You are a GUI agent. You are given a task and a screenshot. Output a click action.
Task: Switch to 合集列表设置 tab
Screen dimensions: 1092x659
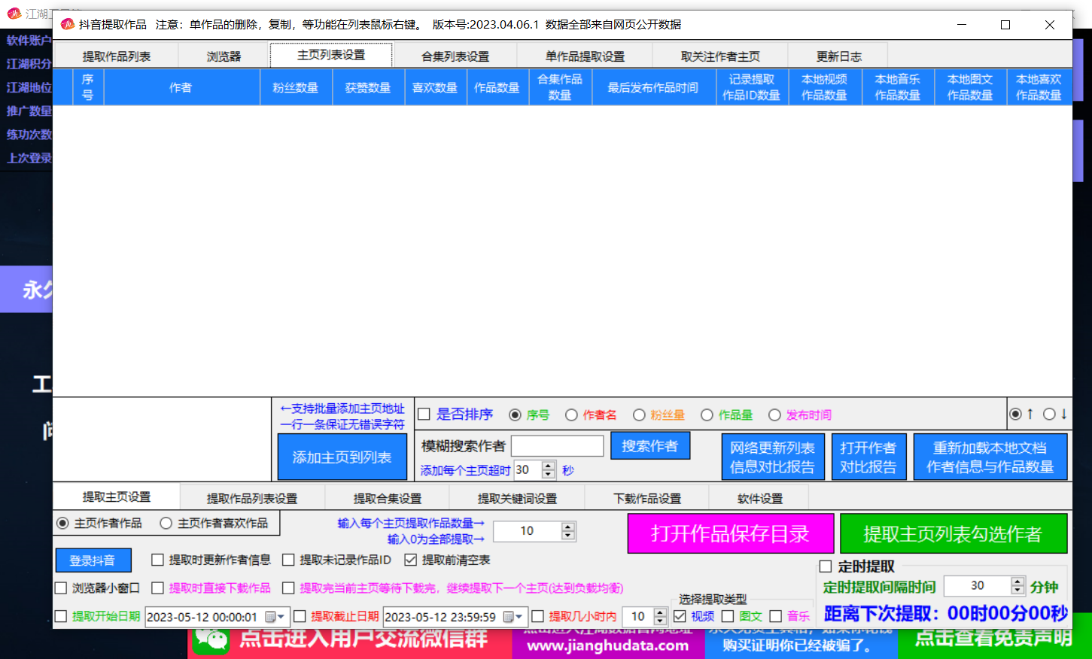455,56
